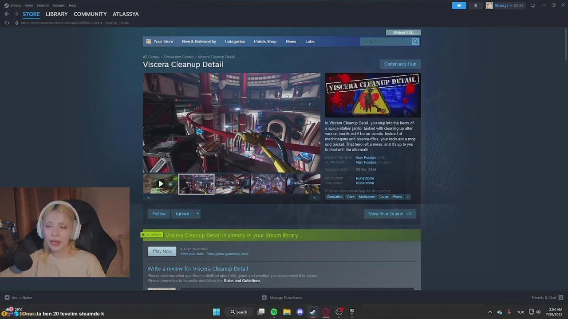Viewport: 568px width, 319px height.
Task: Click the Manage Downloads icon
Action: (x=264, y=297)
